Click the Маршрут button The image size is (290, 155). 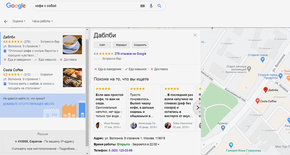click(x=121, y=45)
